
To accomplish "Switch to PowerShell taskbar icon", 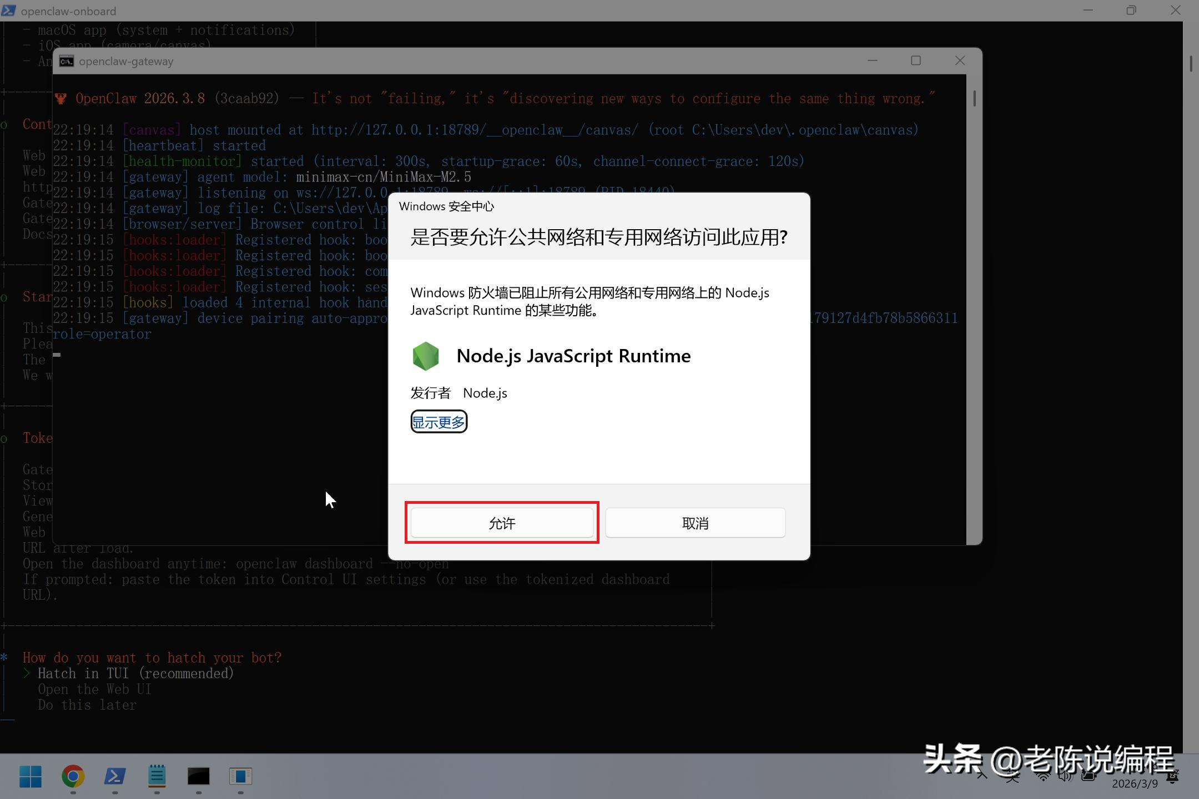I will [115, 776].
